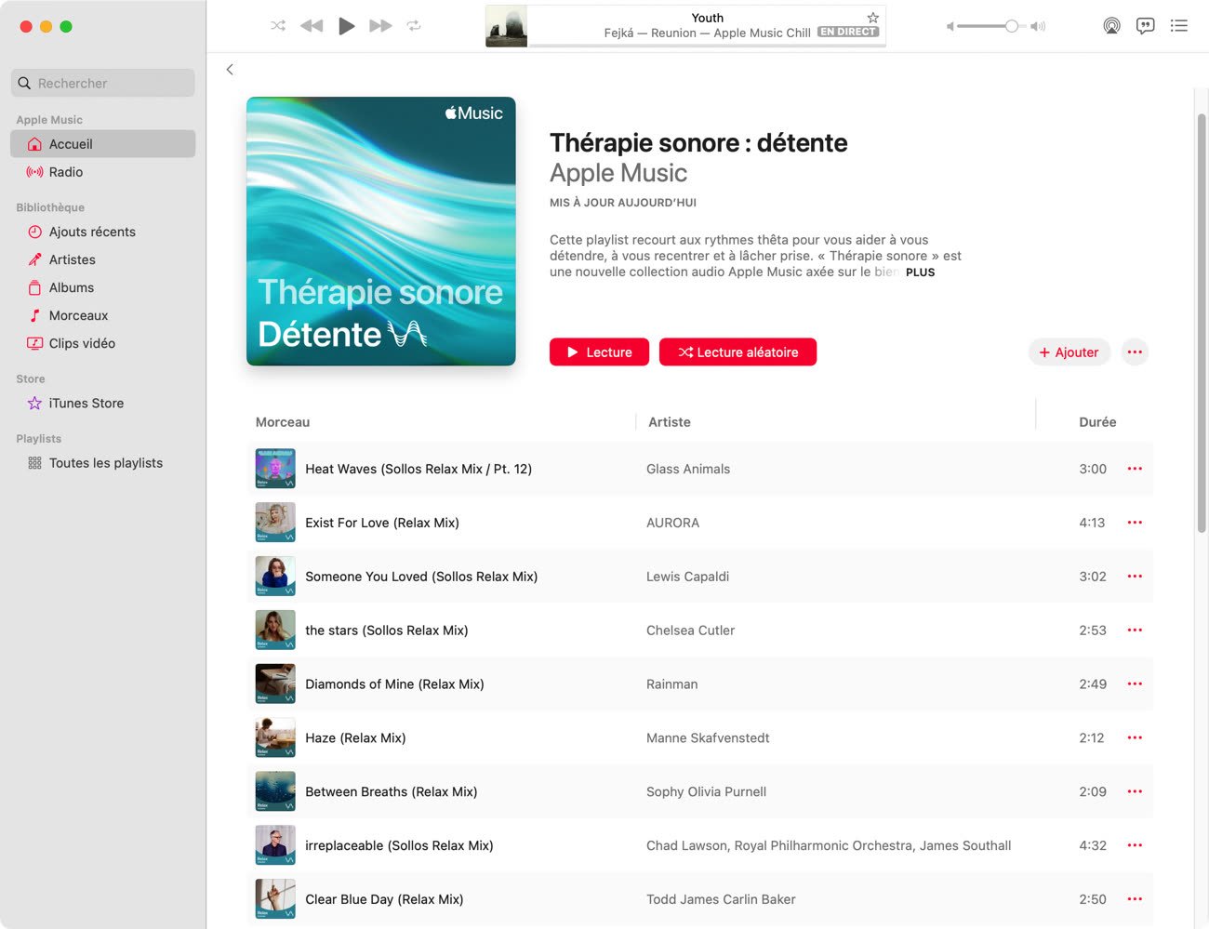Click Exist For Love track artwork
The image size is (1209, 929).
(x=275, y=523)
